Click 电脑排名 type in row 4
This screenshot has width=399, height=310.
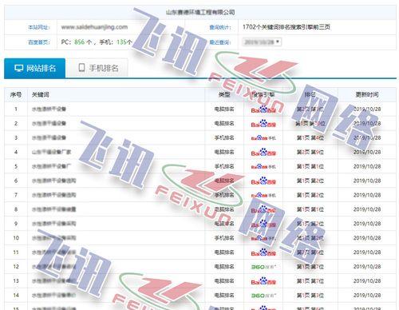pos(224,152)
